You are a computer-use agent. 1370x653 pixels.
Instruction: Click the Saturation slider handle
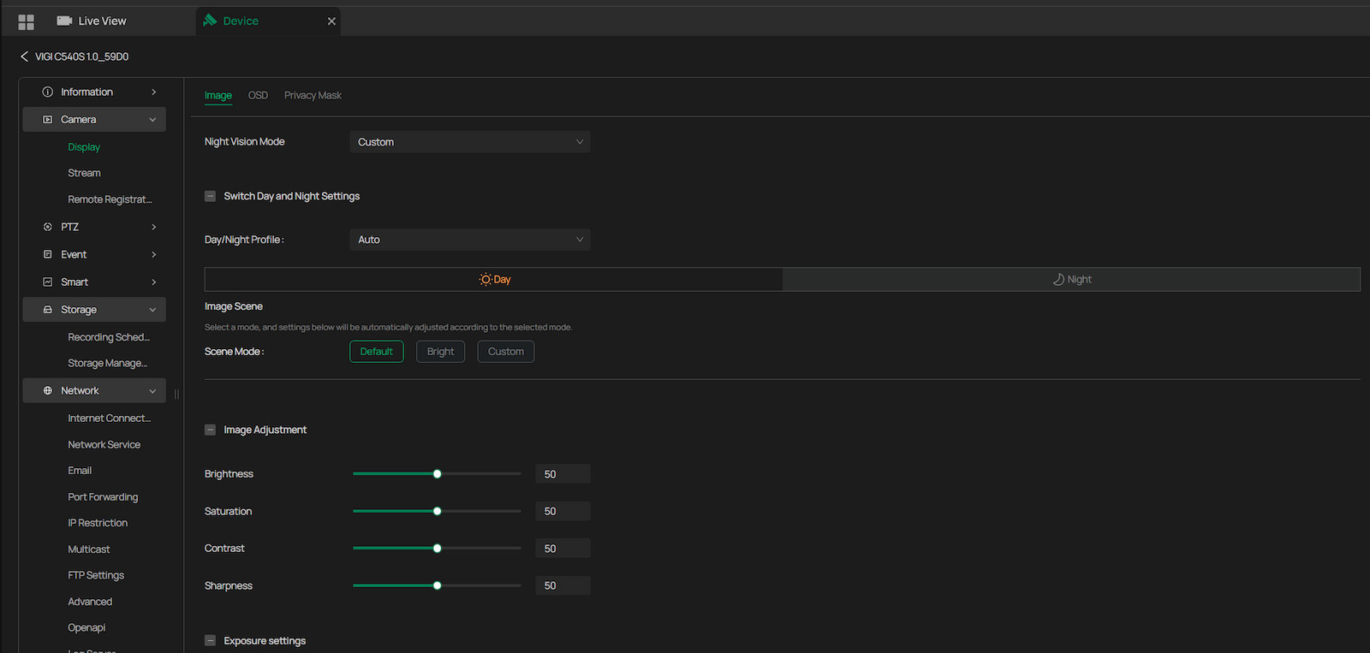pos(437,511)
